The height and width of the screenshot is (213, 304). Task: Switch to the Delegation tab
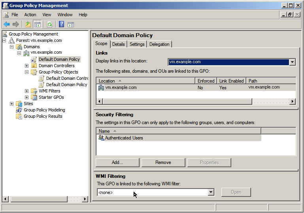pos(159,44)
